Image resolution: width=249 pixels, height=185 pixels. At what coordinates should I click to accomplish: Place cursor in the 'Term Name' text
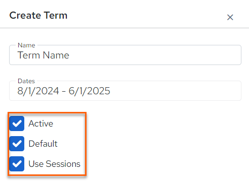44,55
